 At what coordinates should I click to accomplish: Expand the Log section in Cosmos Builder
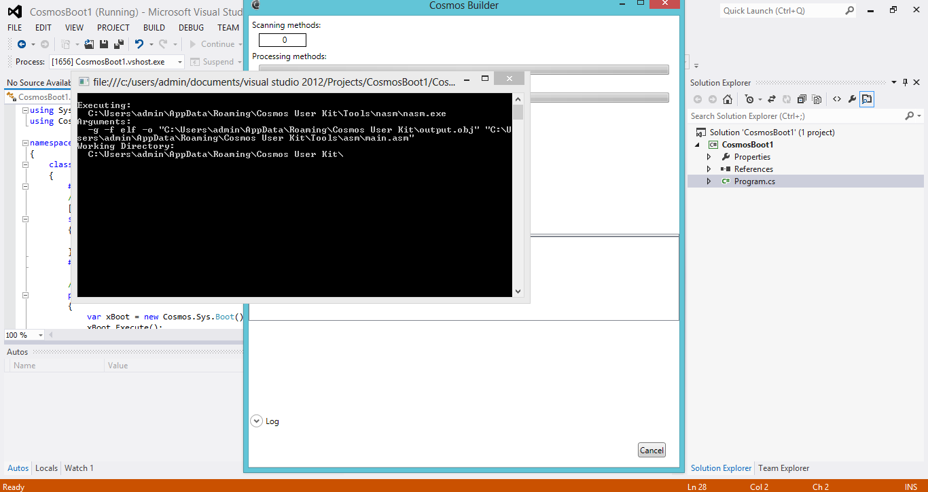tap(256, 421)
